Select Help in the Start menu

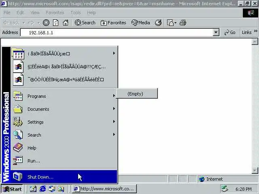(x=64, y=148)
